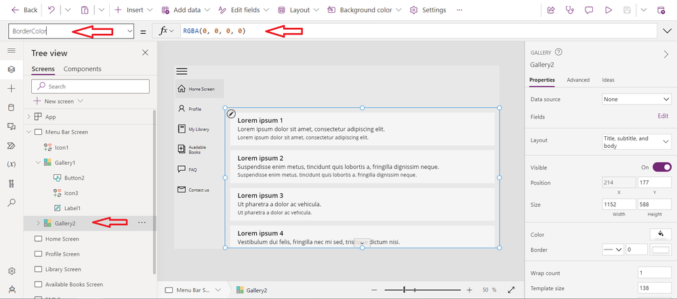The width and height of the screenshot is (677, 299).
Task: Click the Undo icon
Action: pyautogui.click(x=52, y=9)
